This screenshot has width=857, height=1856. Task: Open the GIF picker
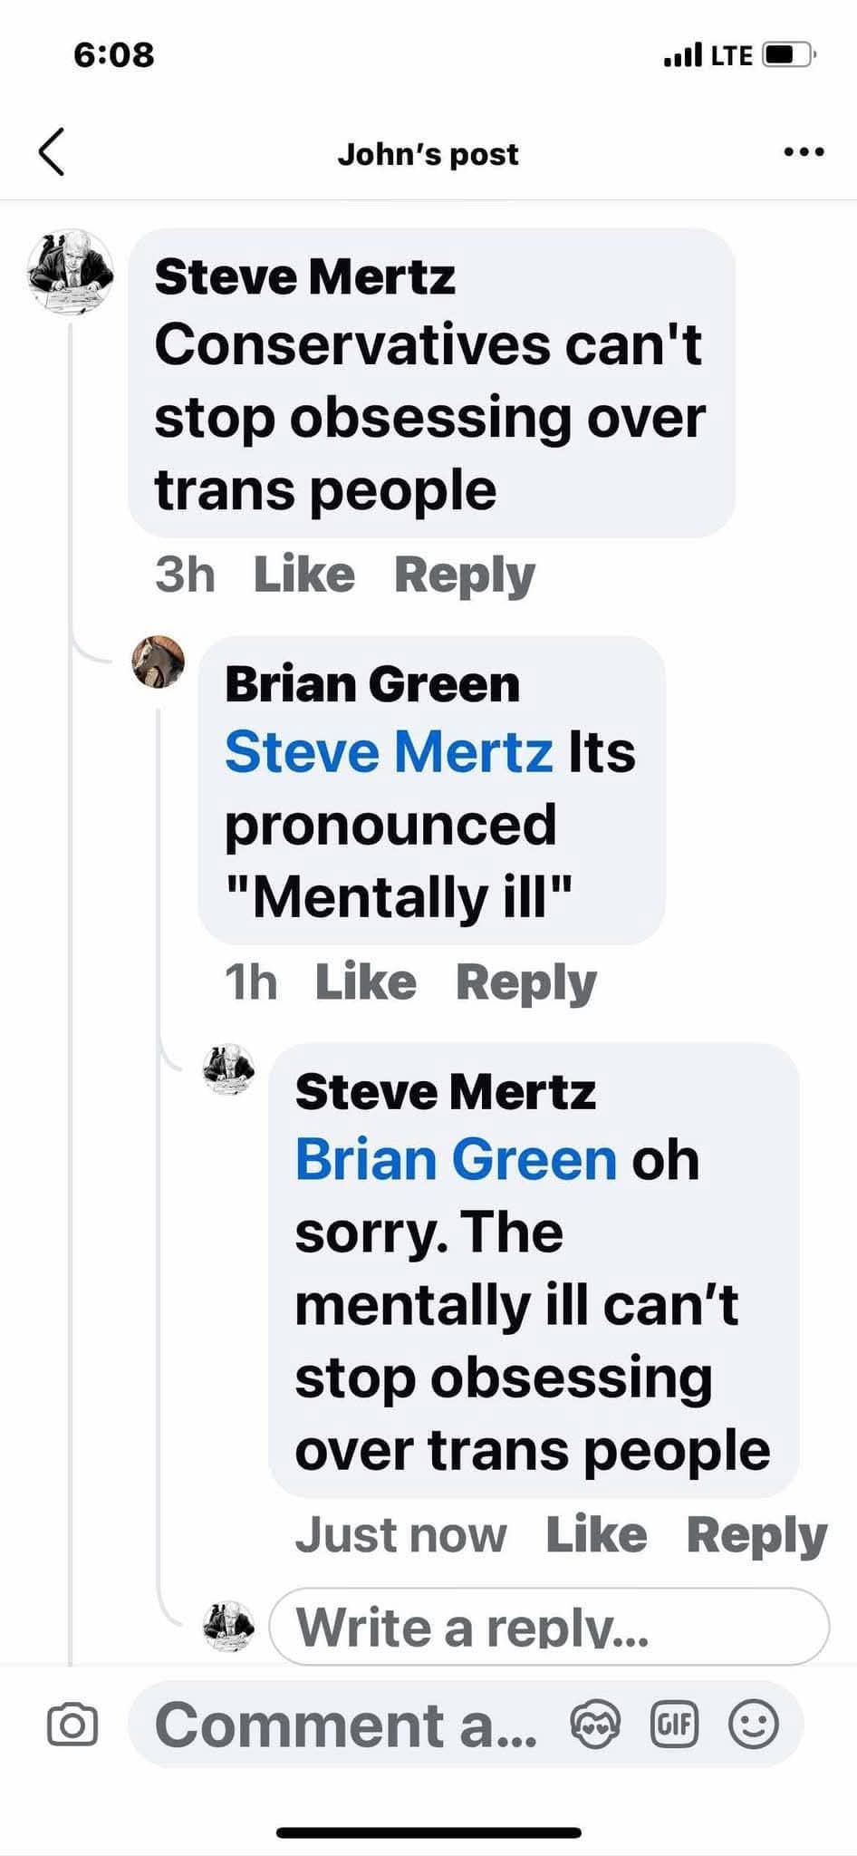[675, 1724]
